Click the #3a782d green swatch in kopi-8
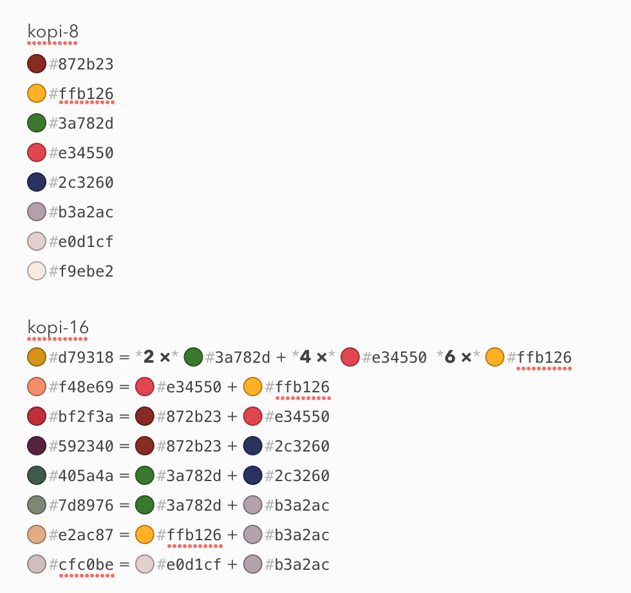 [x=37, y=123]
